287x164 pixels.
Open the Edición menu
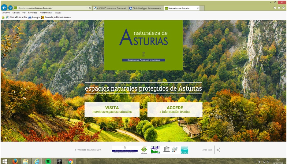tap(16, 13)
